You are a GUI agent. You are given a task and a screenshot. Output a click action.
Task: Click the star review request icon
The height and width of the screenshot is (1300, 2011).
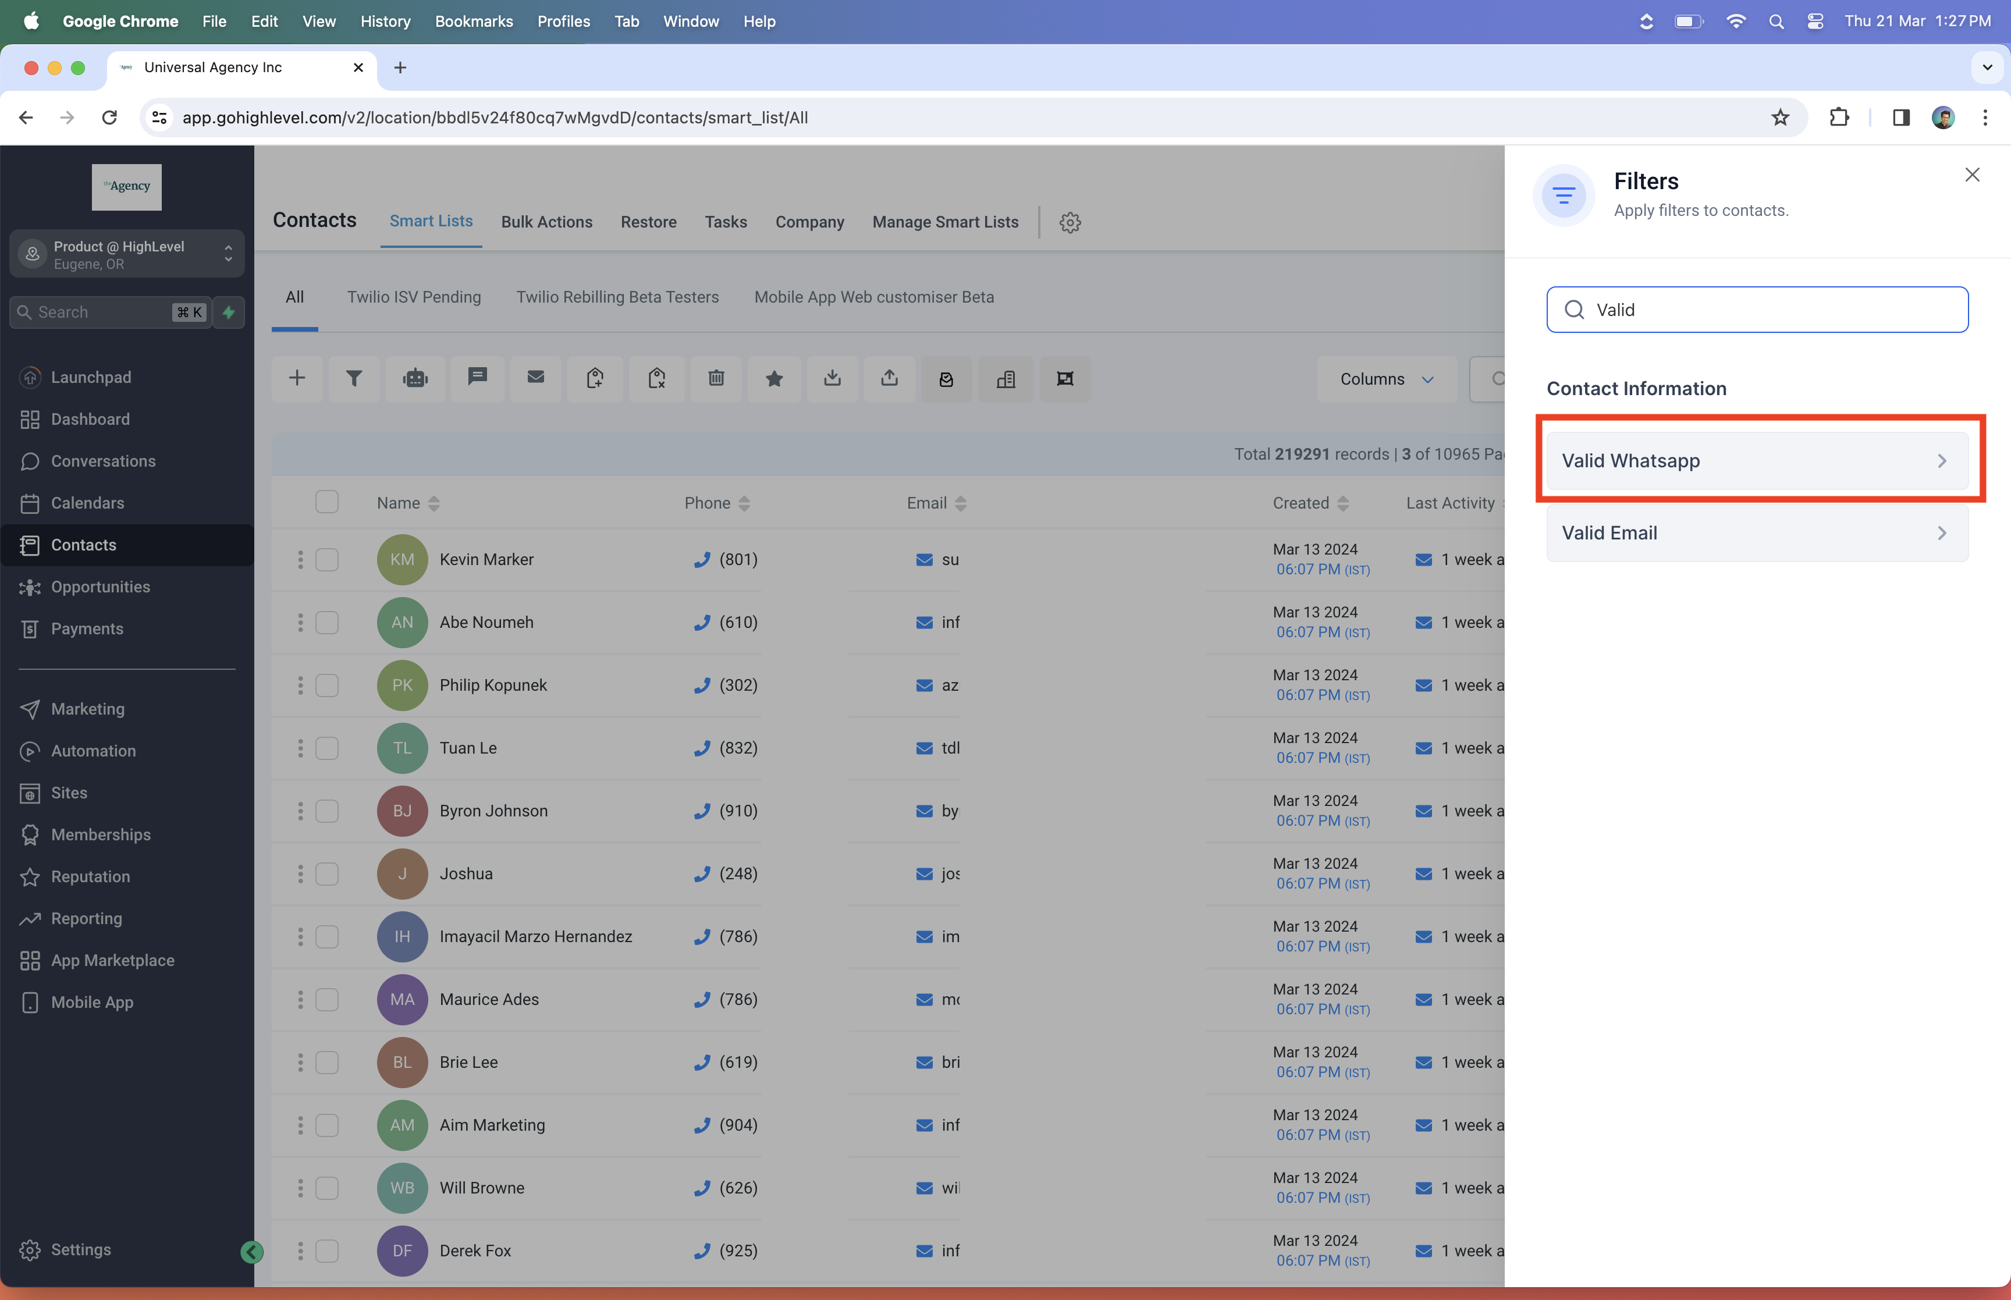click(774, 378)
